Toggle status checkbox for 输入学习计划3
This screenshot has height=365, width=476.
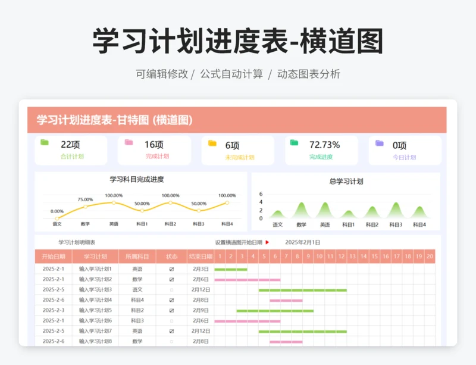click(171, 290)
